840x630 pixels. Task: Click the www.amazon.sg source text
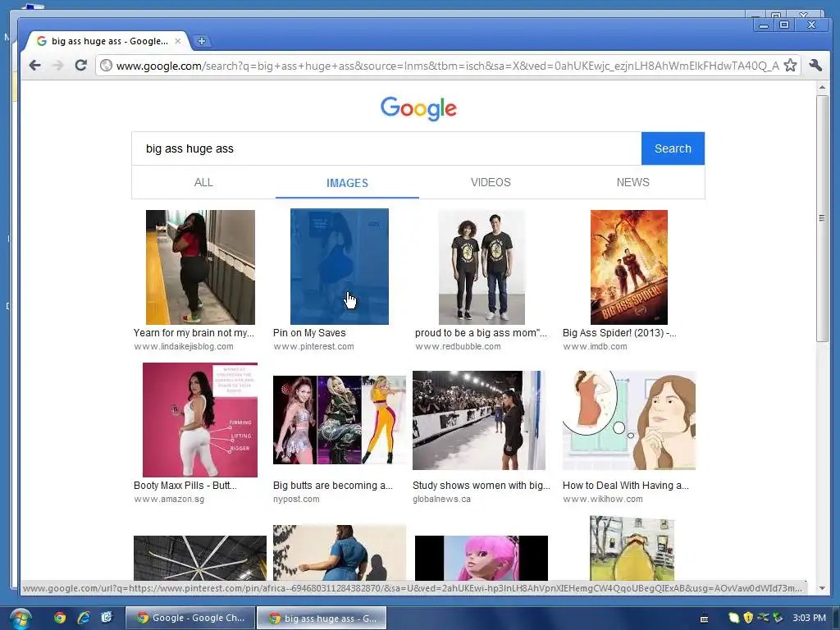click(x=169, y=500)
